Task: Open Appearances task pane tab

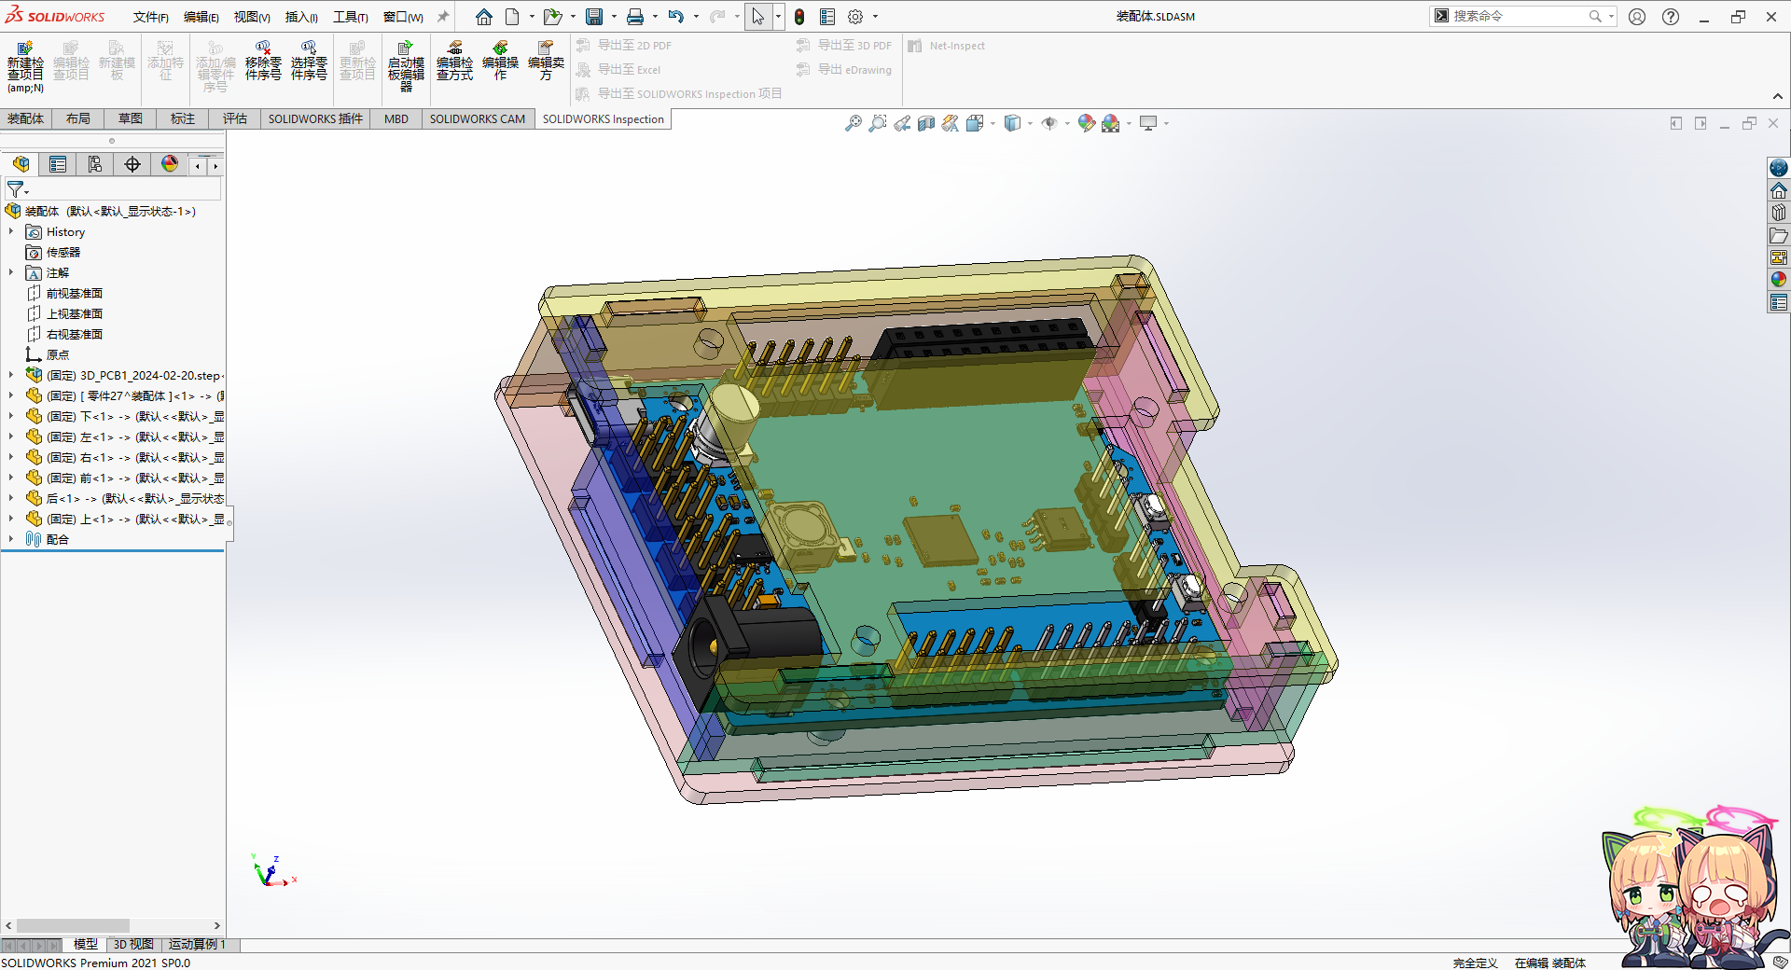Action: pyautogui.click(x=1779, y=280)
